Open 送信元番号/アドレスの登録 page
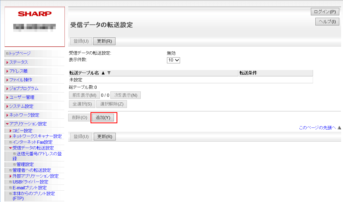 click(x=39, y=154)
